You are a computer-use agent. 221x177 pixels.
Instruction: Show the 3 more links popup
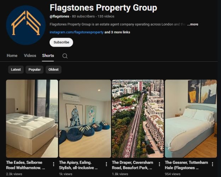[x=117, y=32]
